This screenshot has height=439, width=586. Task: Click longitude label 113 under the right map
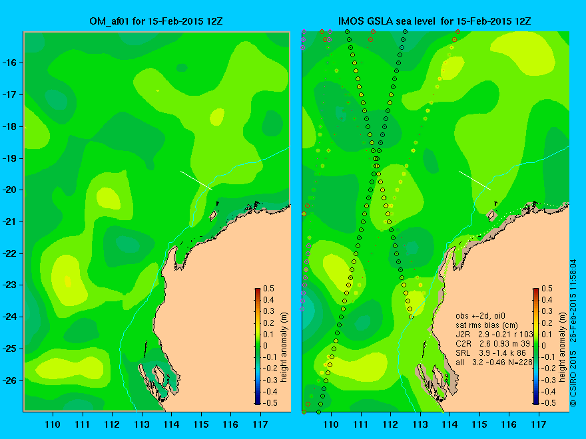tap(420, 424)
